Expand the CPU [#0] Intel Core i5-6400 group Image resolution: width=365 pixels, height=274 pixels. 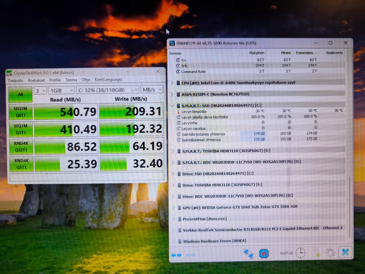click(x=172, y=83)
